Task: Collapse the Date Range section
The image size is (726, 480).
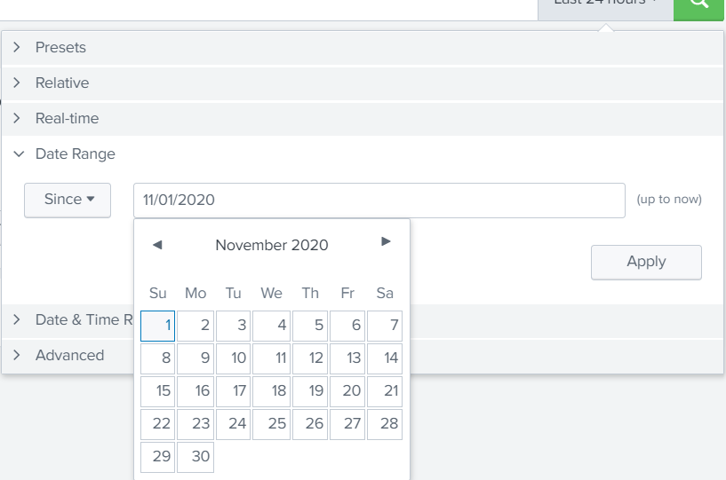Action: (75, 153)
